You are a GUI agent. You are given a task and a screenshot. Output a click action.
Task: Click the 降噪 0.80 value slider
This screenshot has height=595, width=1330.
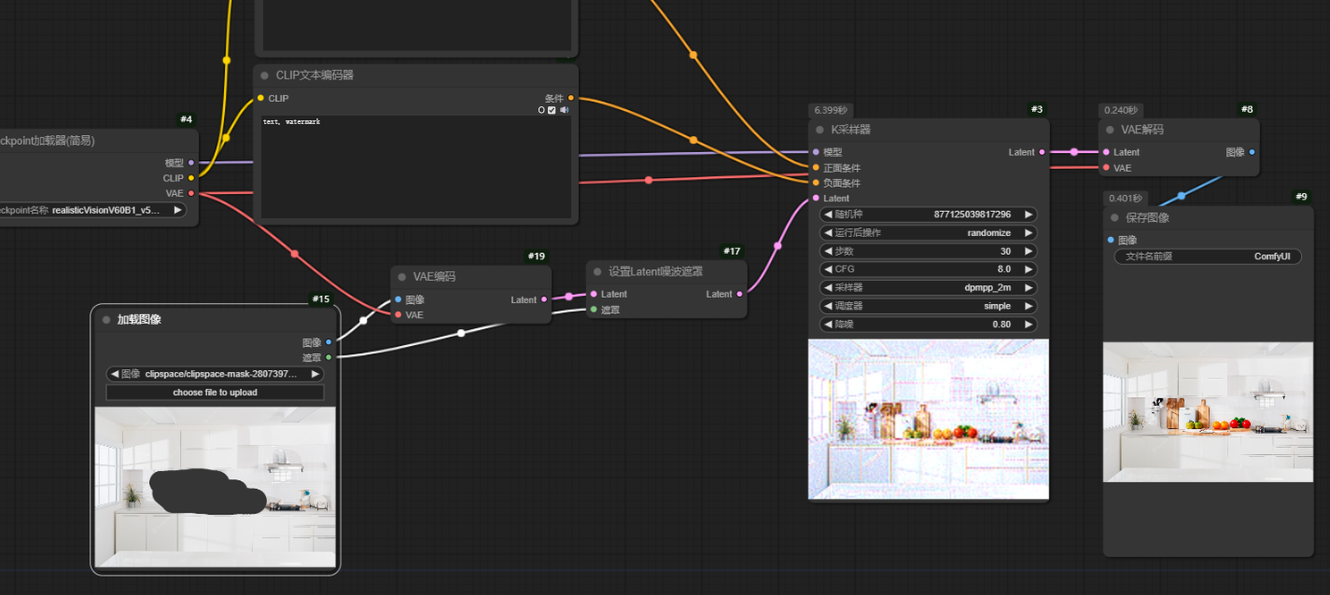pyautogui.click(x=928, y=325)
